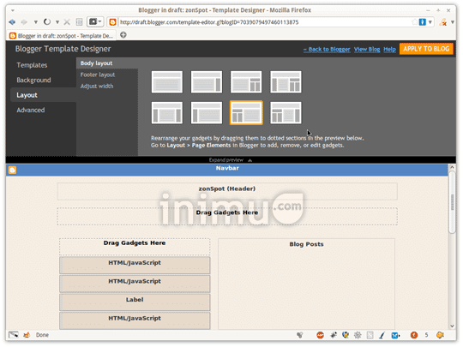The height and width of the screenshot is (347, 463).
Task: Click the orange icon next to 'Done'
Action: click(x=27, y=335)
